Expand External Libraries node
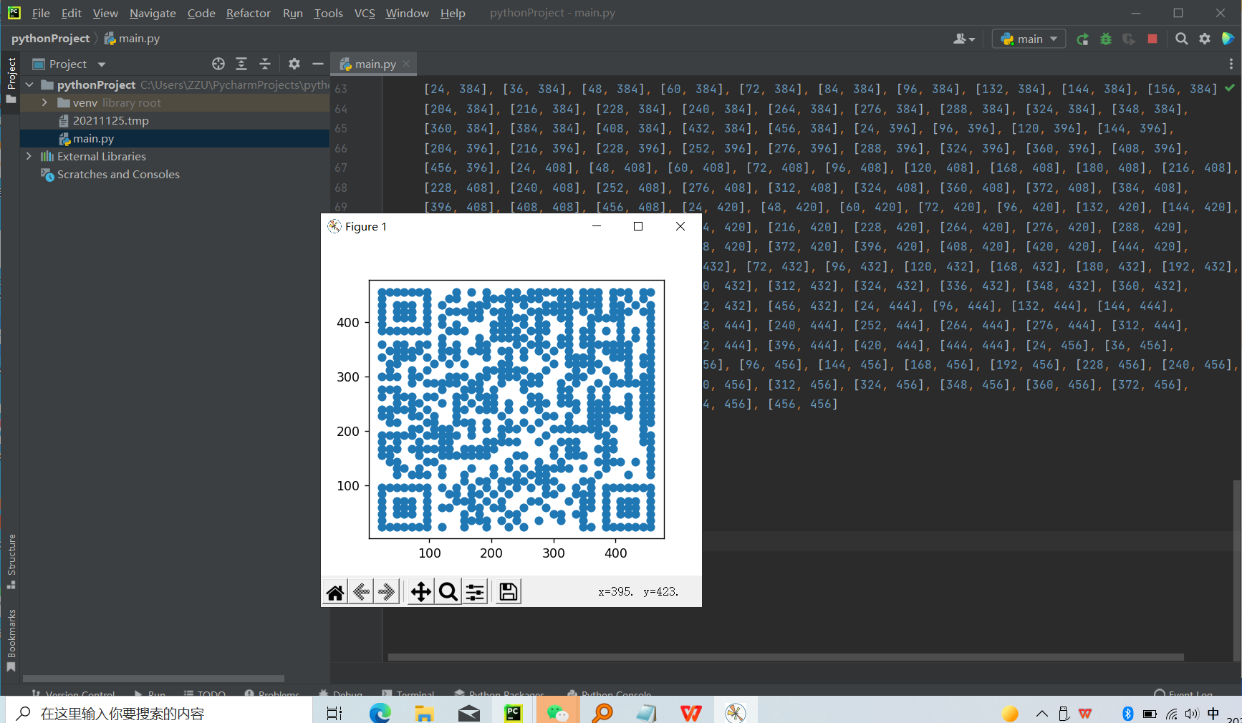1242x723 pixels. click(29, 156)
